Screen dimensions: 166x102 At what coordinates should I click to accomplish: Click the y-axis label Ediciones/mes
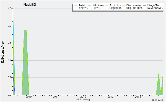[x=2, y=52]
